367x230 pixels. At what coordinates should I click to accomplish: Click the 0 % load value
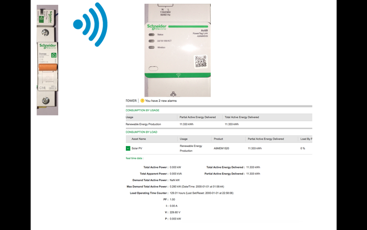(x=303, y=149)
